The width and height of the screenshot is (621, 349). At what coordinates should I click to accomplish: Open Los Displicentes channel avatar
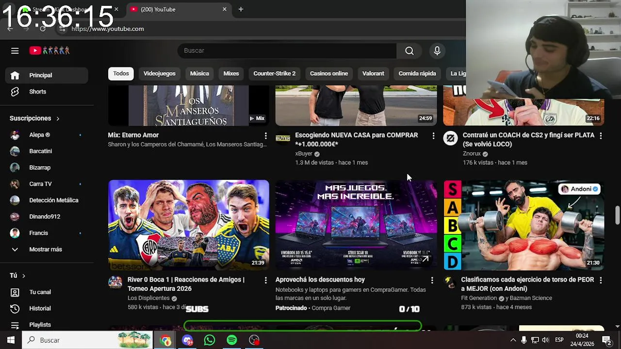(x=115, y=283)
